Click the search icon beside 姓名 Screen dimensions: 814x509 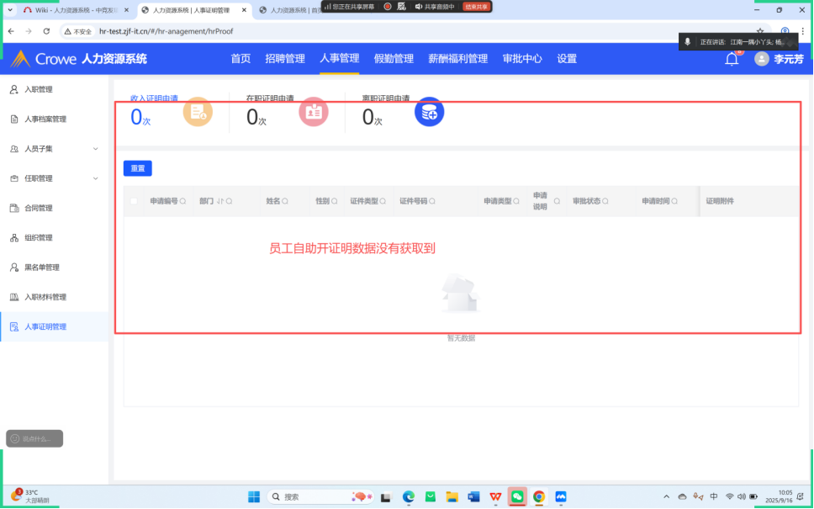(x=285, y=201)
